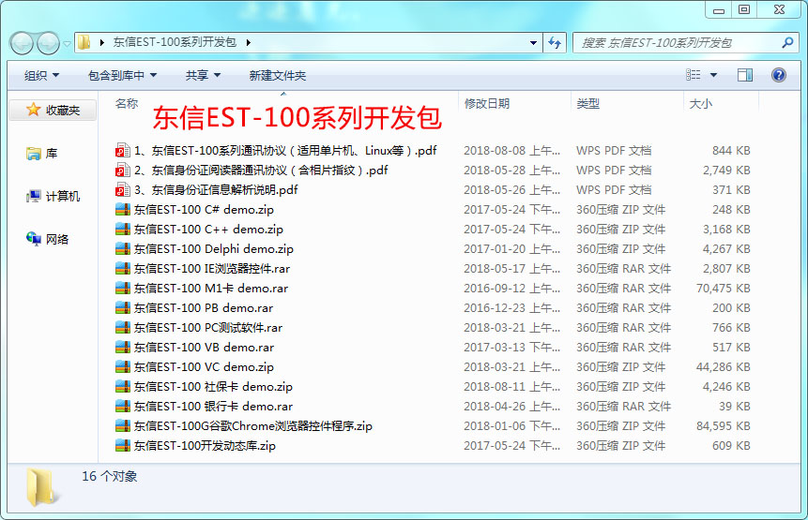This screenshot has height=520, width=808.
Task: Select file name 东信EST-100 VC demo.zip
Action: [204, 366]
